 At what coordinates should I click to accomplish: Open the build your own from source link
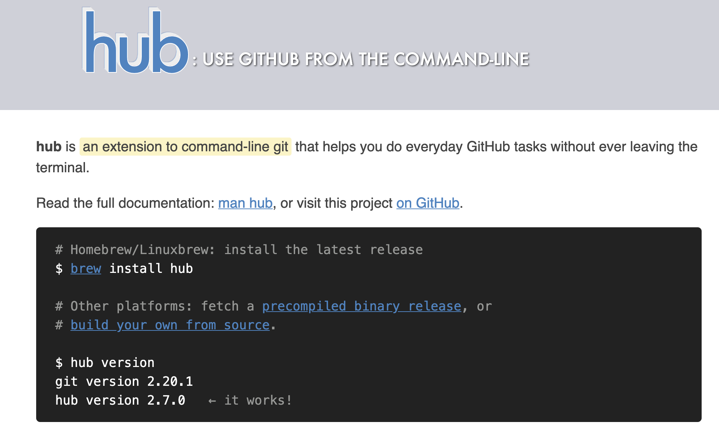170,325
